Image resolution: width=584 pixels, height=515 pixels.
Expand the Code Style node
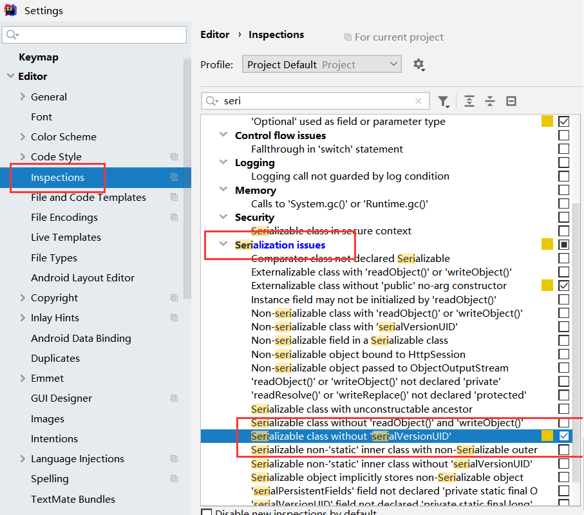point(23,157)
